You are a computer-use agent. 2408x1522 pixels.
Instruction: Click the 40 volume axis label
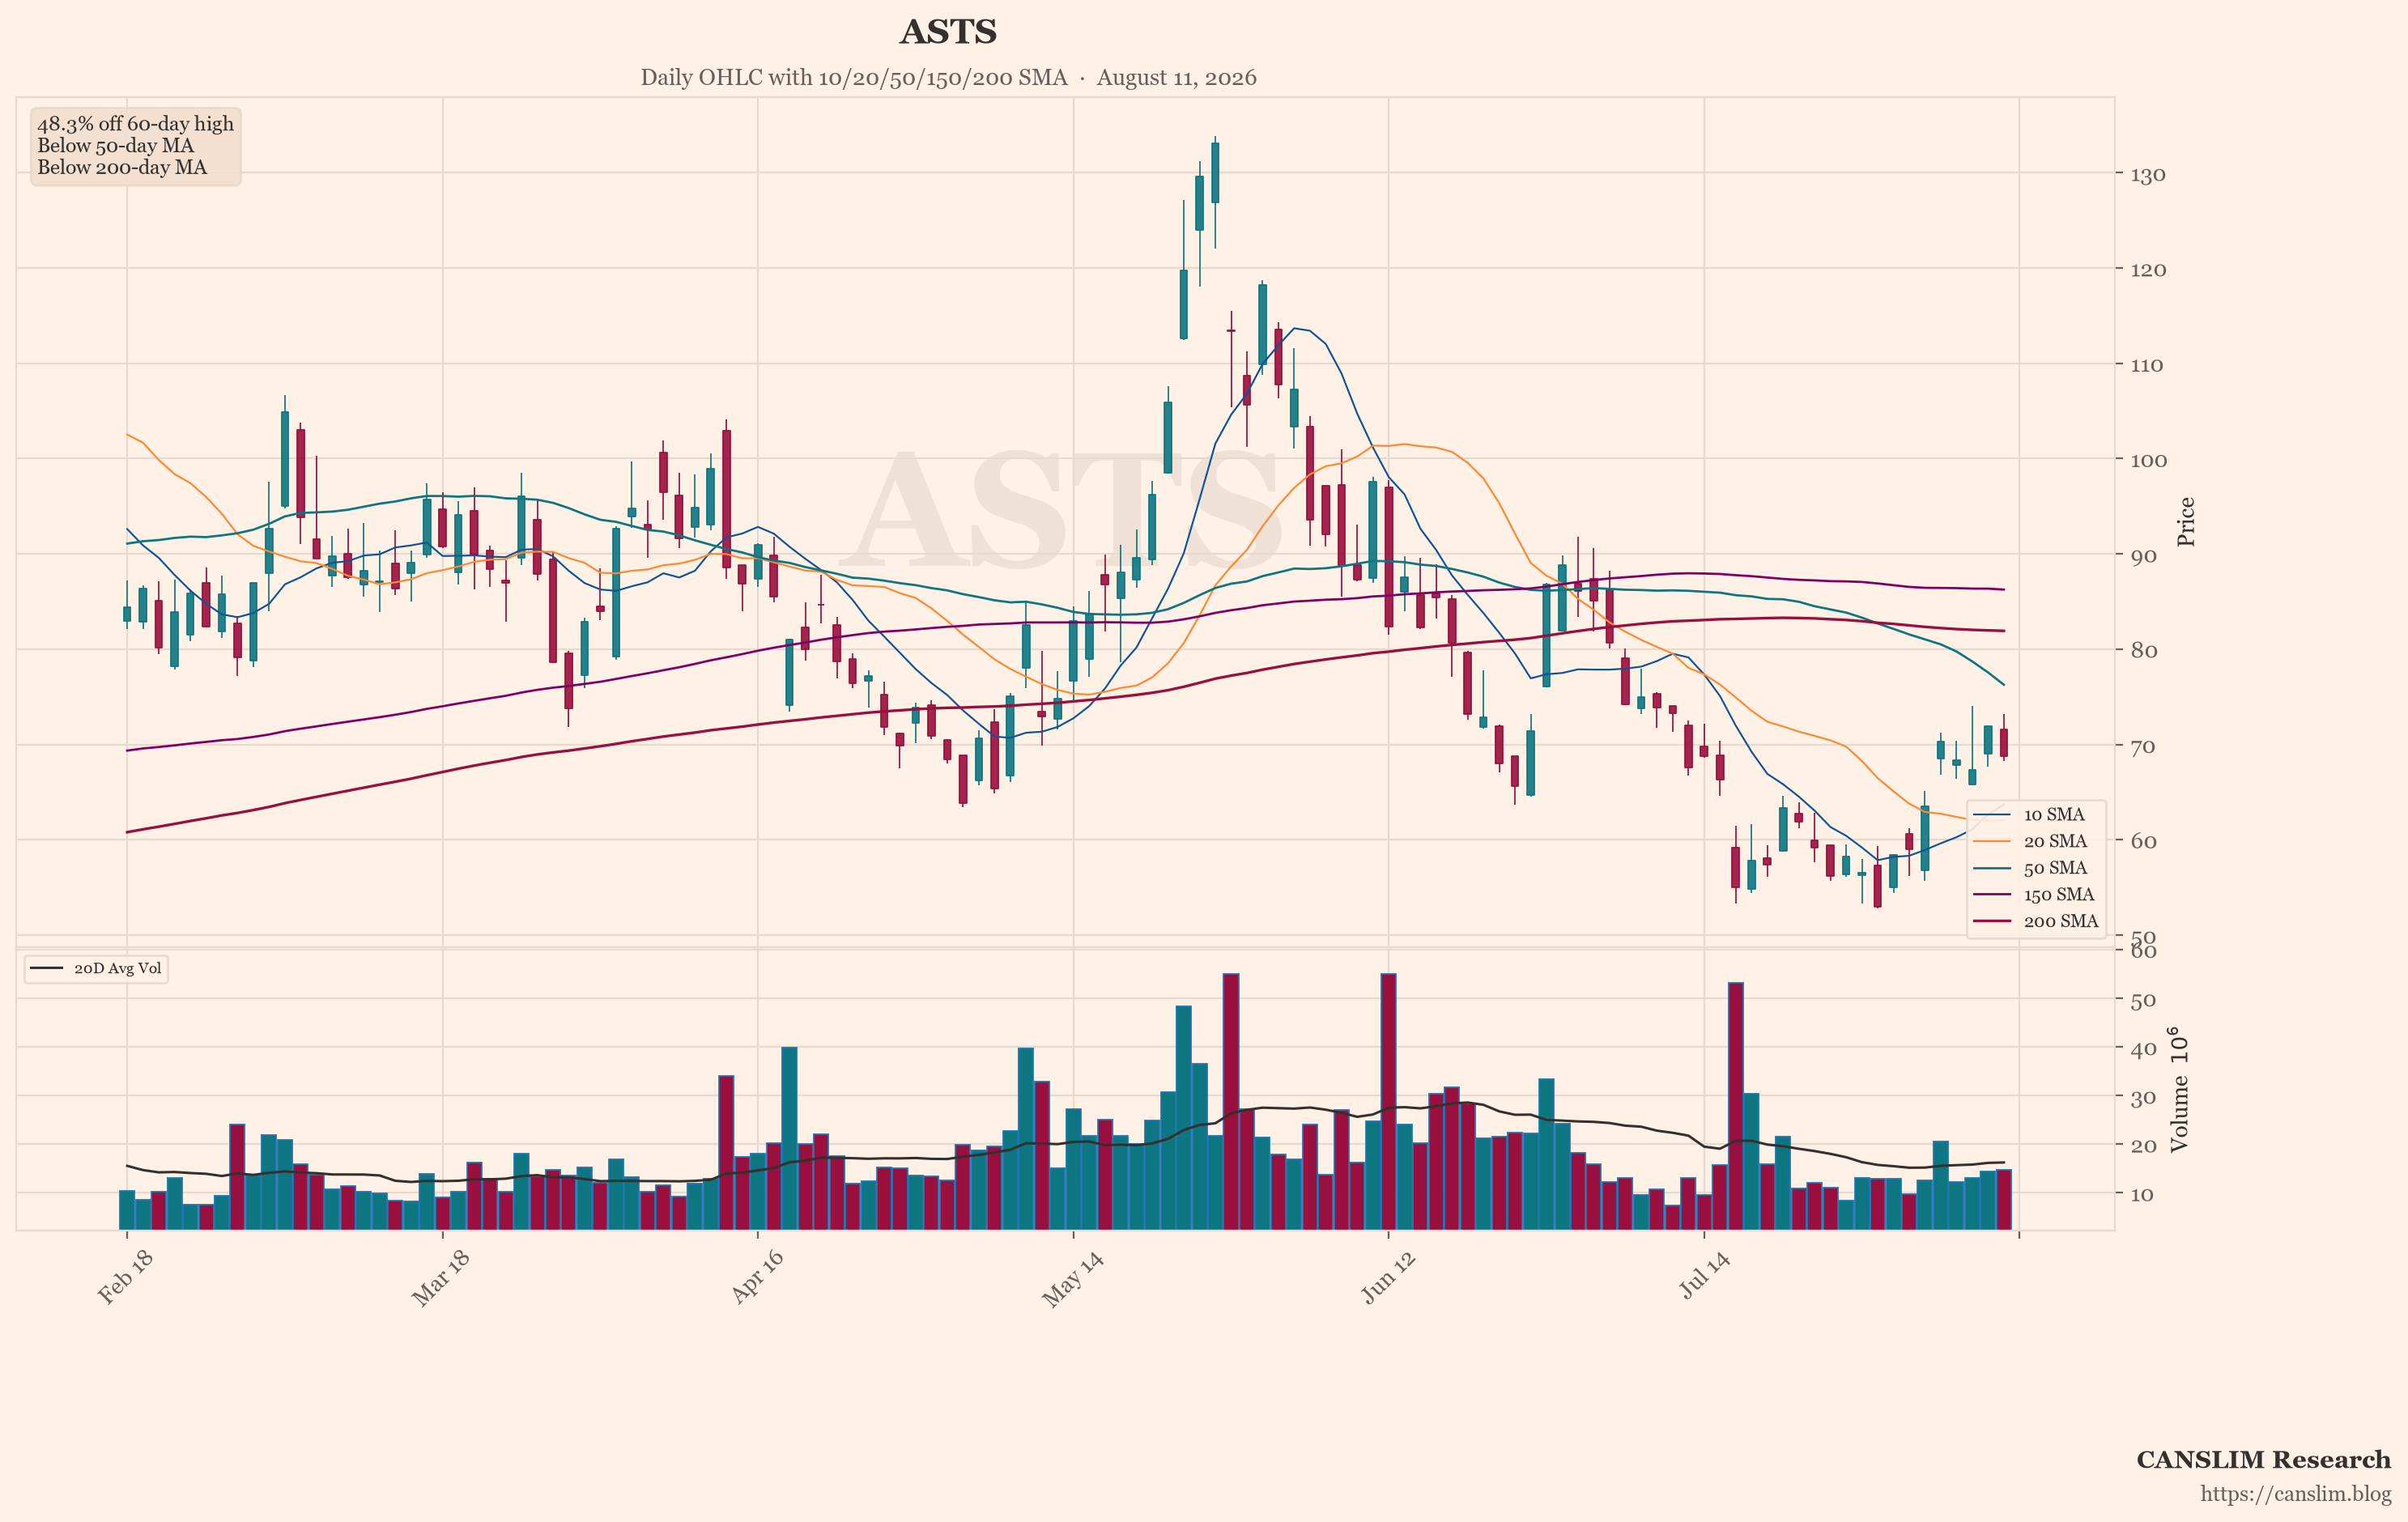[x=2143, y=1049]
